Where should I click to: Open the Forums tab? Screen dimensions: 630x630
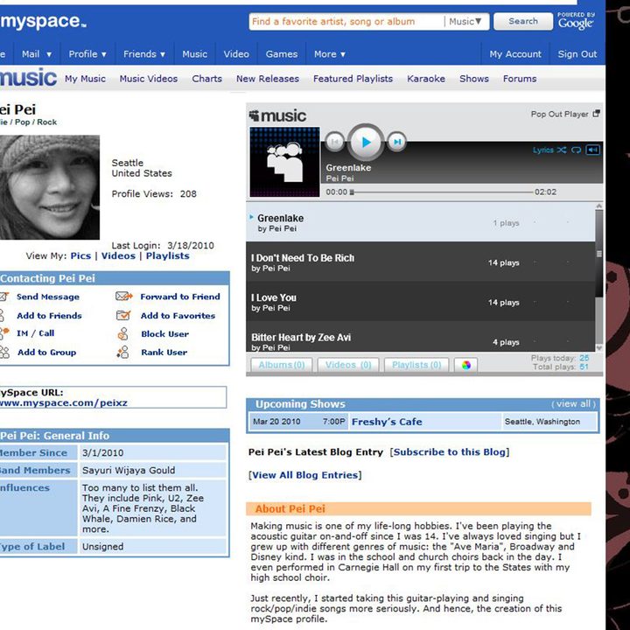click(x=520, y=79)
